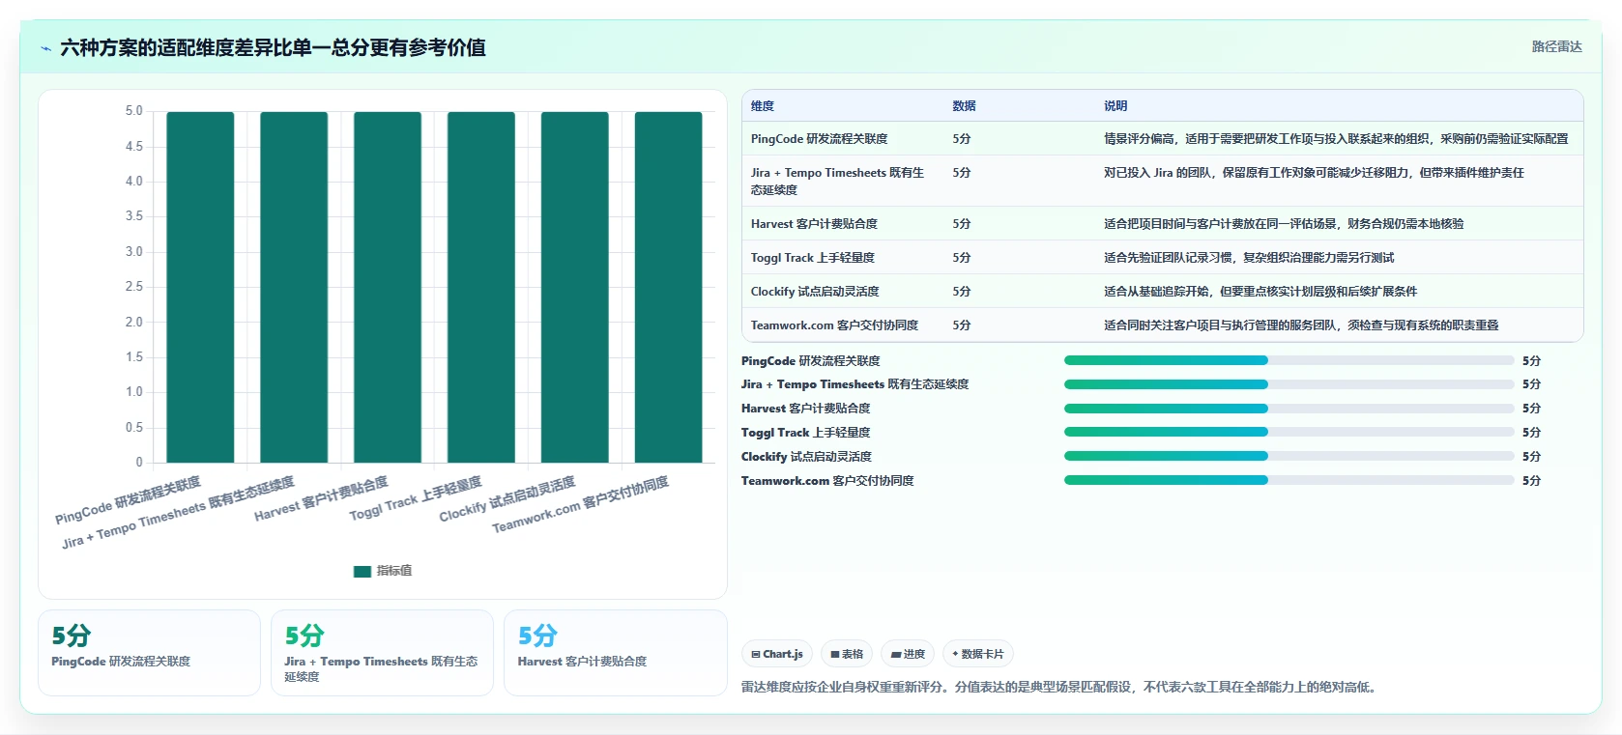Click the Toggl Track 上手轻量度 progress label
The width and height of the screenshot is (1622, 735).
click(806, 433)
